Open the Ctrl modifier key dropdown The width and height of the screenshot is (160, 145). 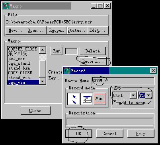(x=133, y=95)
